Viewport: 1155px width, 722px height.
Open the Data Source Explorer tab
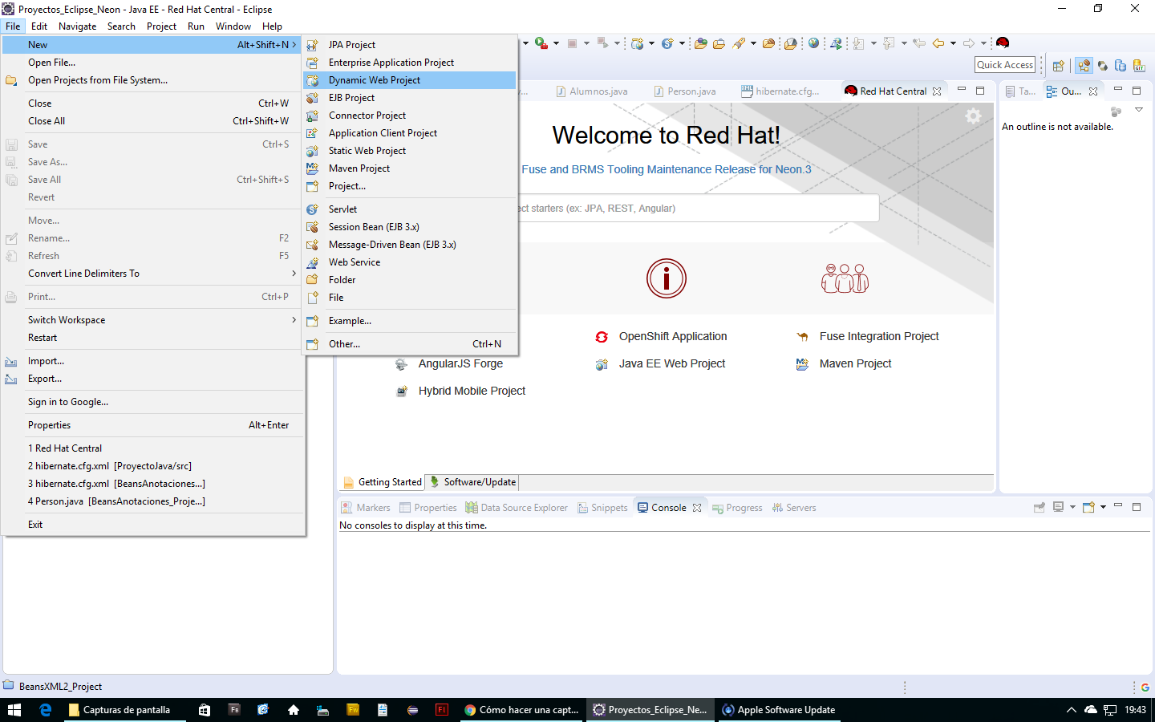(517, 508)
